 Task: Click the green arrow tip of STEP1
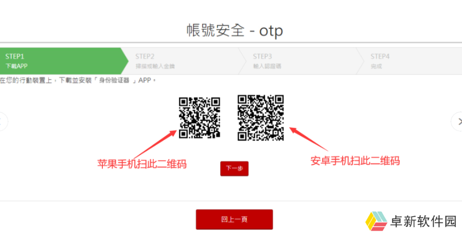pyautogui.click(x=125, y=61)
